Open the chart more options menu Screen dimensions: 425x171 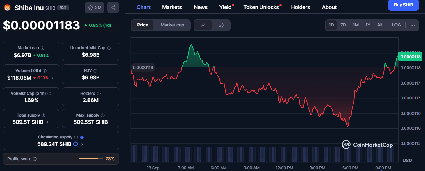(412, 25)
